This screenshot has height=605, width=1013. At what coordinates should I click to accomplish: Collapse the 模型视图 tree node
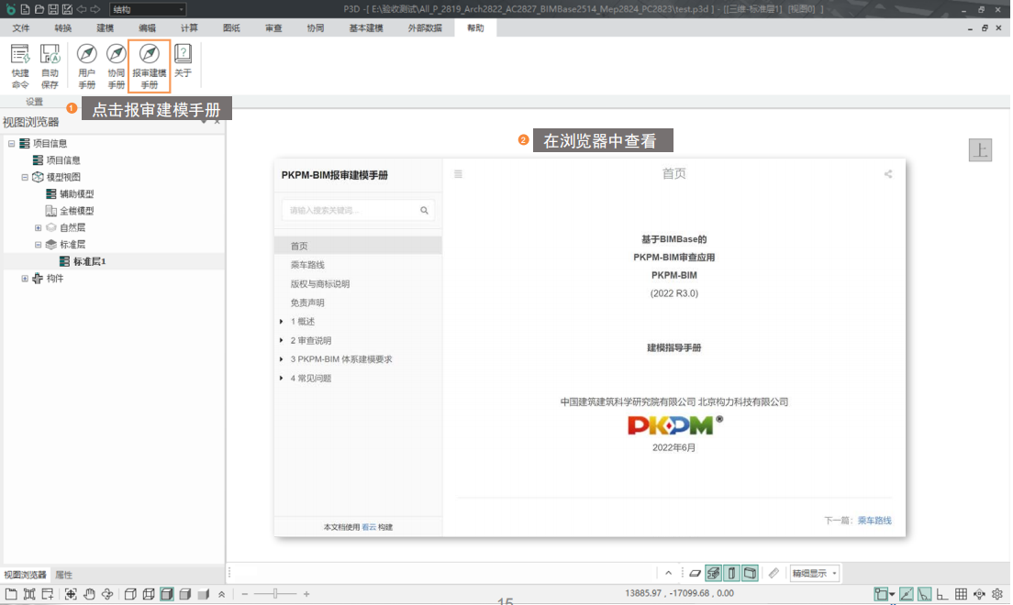click(25, 177)
